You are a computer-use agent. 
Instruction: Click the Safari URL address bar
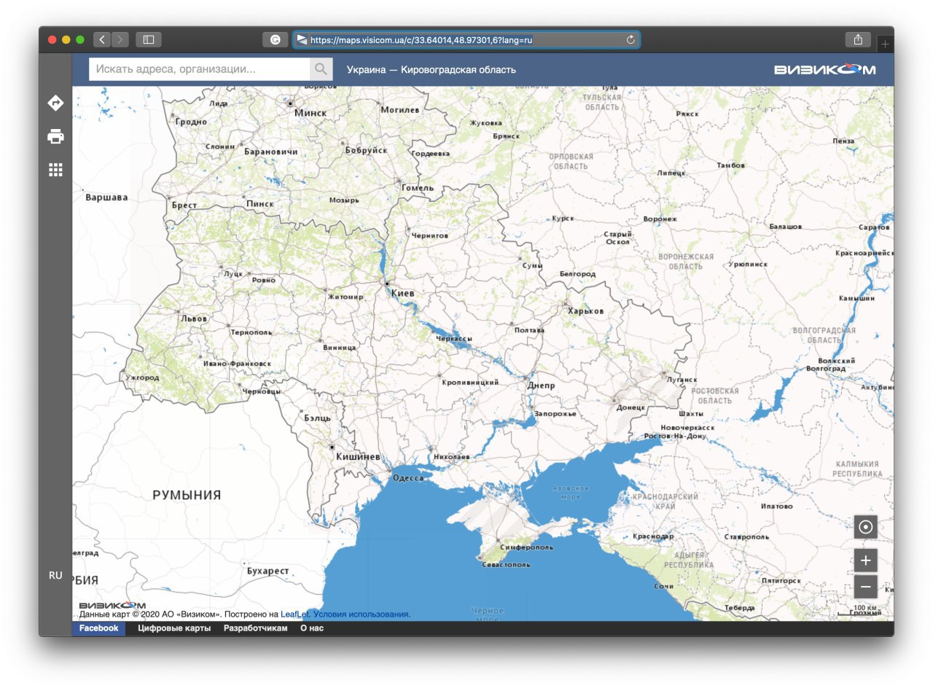(466, 40)
